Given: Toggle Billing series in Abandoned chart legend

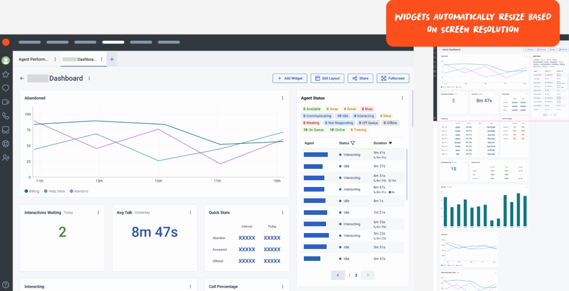Looking at the screenshot, I should (32, 191).
